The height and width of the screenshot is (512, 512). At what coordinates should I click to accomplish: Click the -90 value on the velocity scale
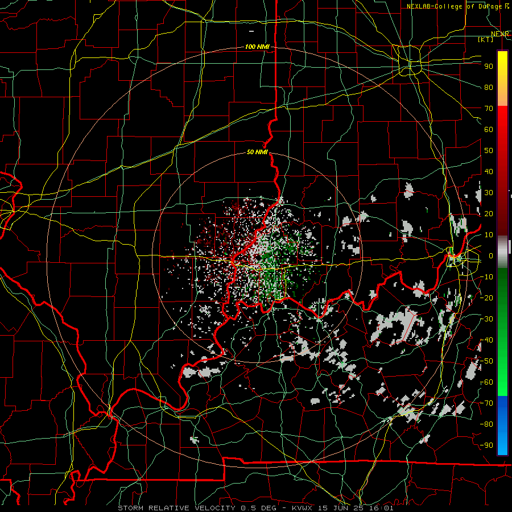[486, 445]
